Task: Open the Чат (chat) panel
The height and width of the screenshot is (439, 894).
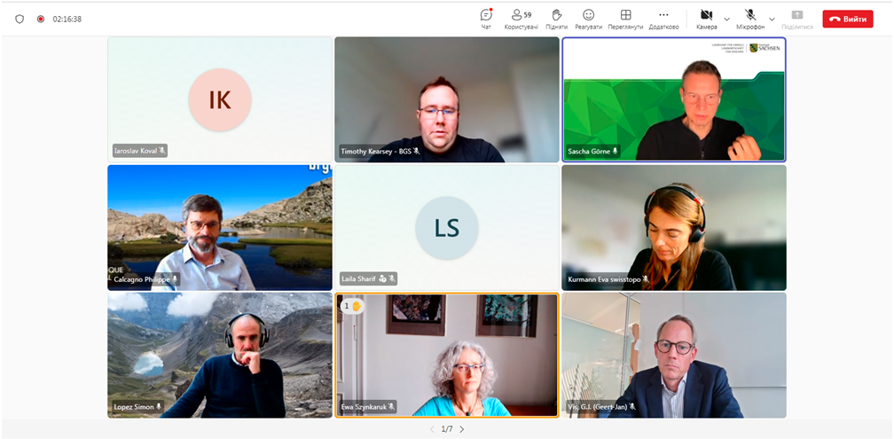Action: click(x=486, y=19)
